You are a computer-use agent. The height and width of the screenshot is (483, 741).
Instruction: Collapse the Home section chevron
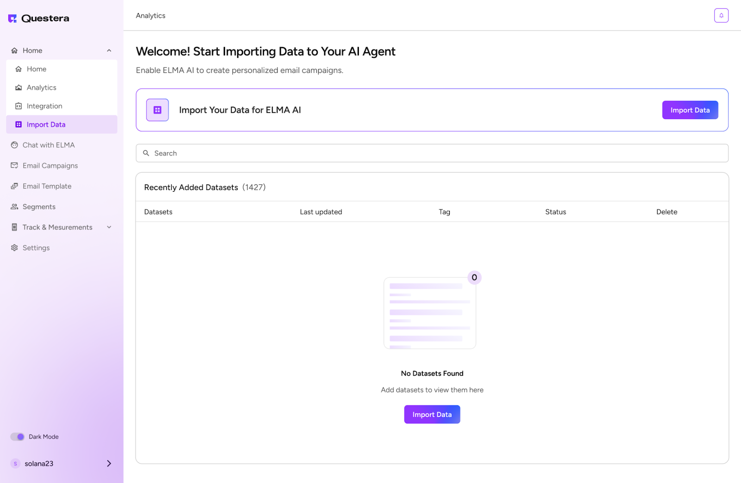[109, 50]
